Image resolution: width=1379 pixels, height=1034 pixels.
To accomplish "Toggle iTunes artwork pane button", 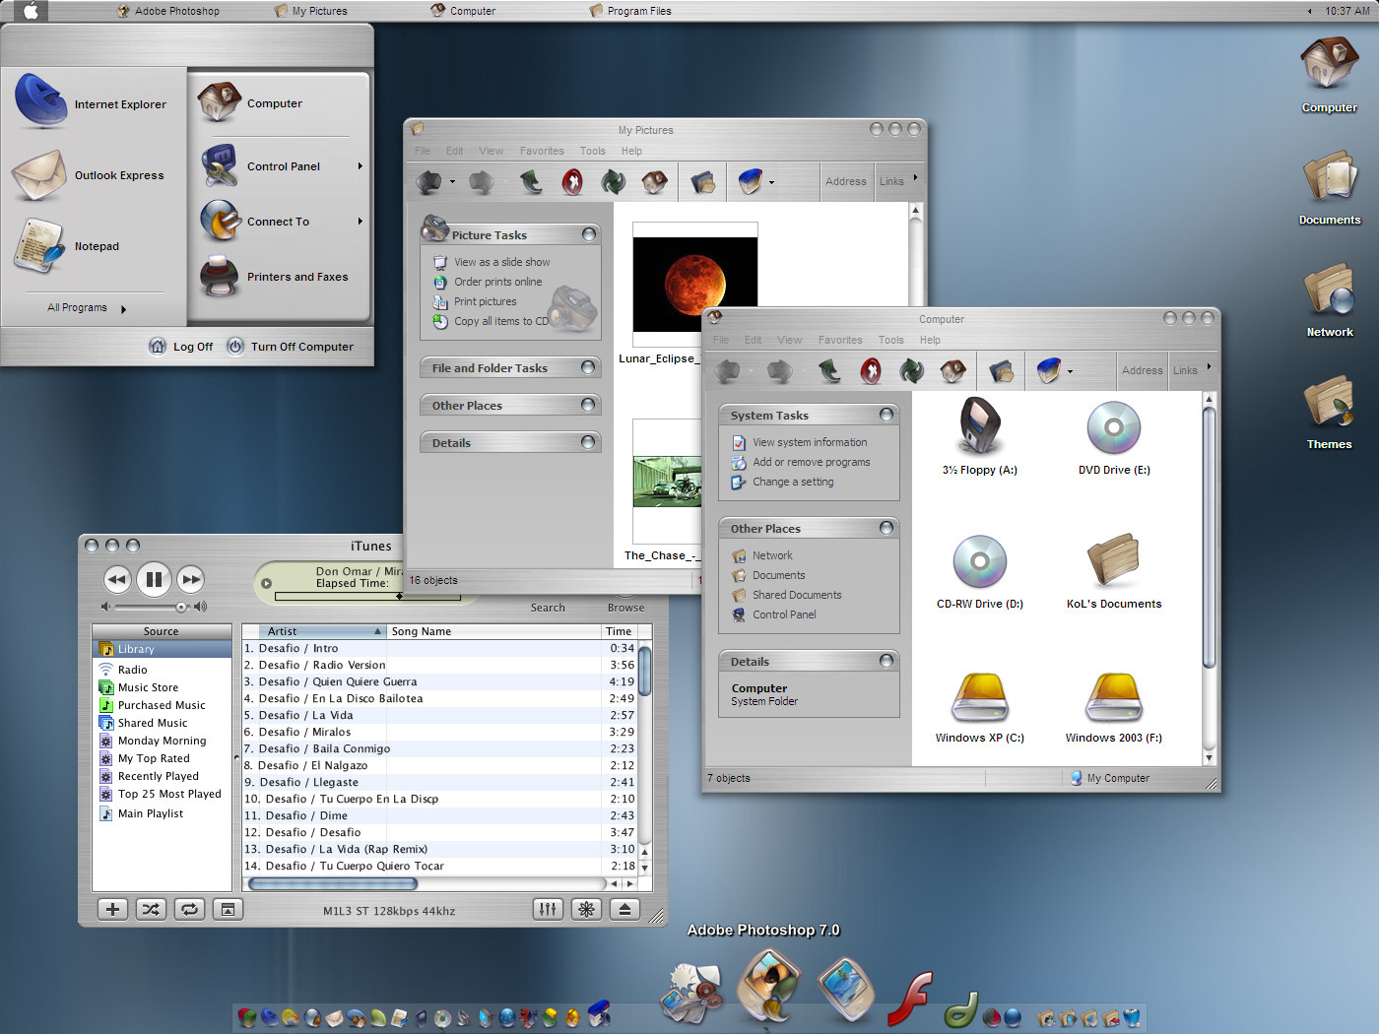I will (x=228, y=909).
